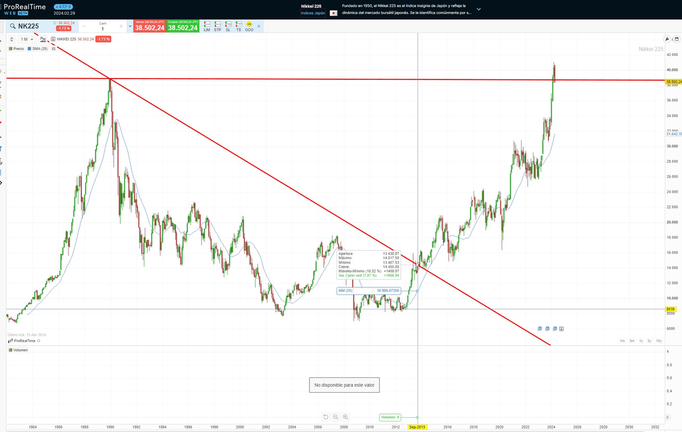Viewport: 682px width, 432px height.
Task: Open the chart type icon beside 1M
Action: 43,39
